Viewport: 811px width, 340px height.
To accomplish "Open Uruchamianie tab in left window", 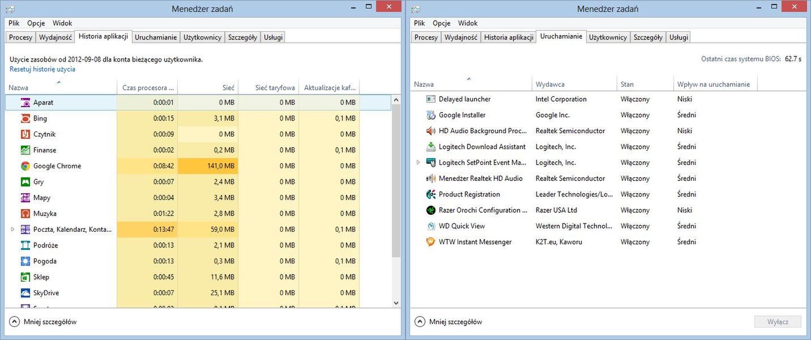I will point(156,37).
